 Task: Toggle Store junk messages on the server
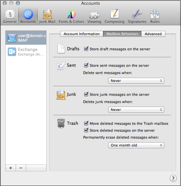coord(86,94)
